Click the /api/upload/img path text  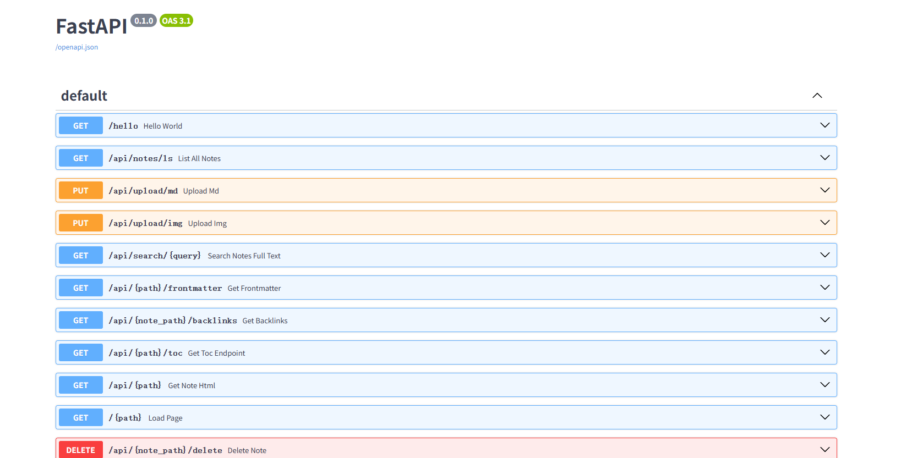[x=145, y=223]
